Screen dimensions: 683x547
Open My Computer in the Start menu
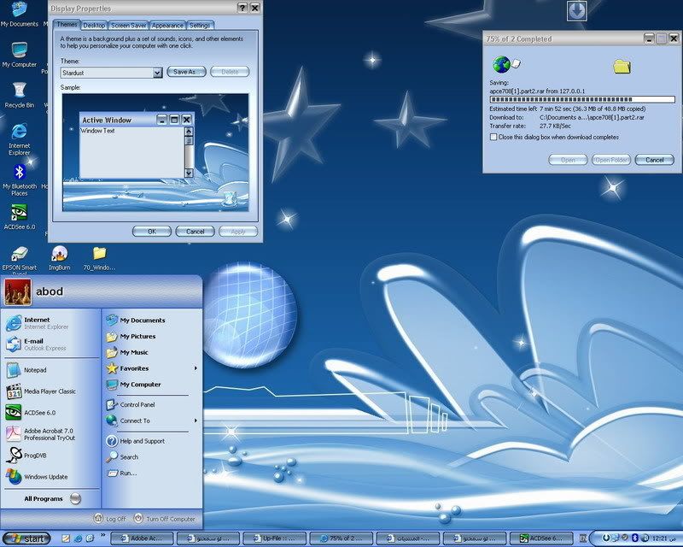tap(150, 385)
